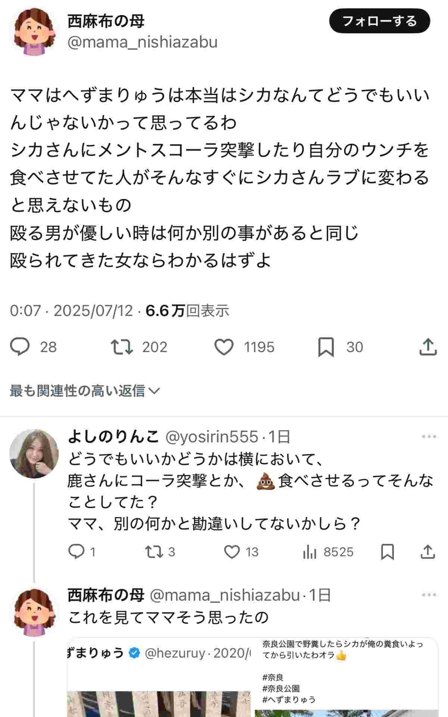This screenshot has width=448, height=717.
Task: Open the @yosirin555 handle link
Action: click(212, 436)
